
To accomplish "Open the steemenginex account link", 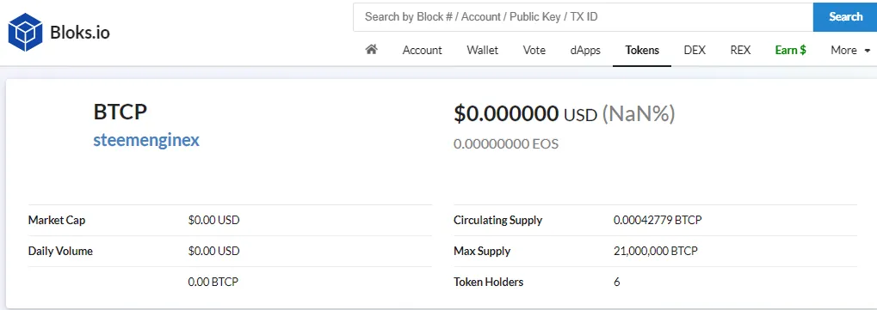I will click(x=146, y=140).
